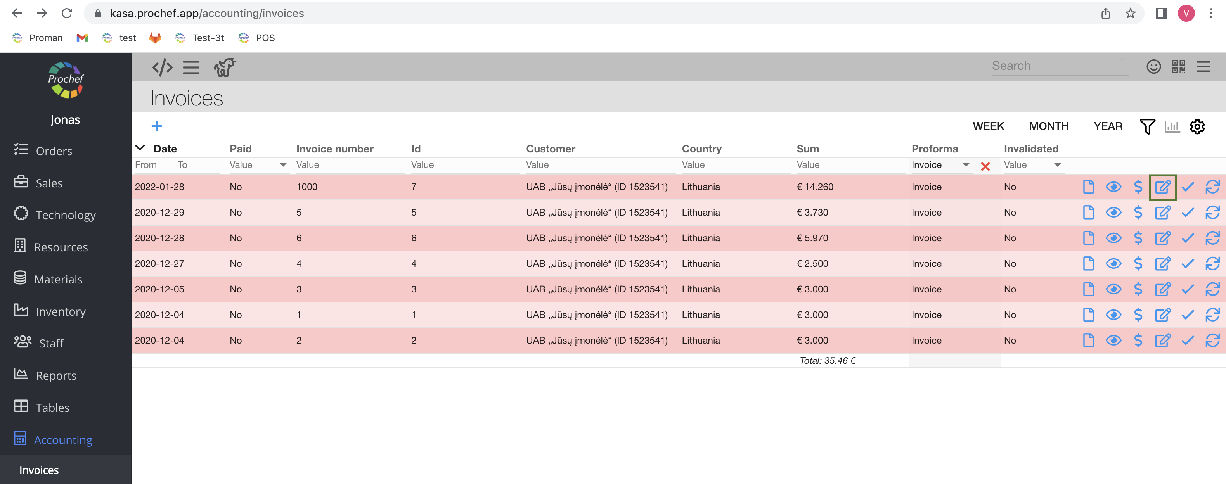This screenshot has height=484, width=1226.
Task: Click the plus icon to add invoice
Action: pos(157,126)
